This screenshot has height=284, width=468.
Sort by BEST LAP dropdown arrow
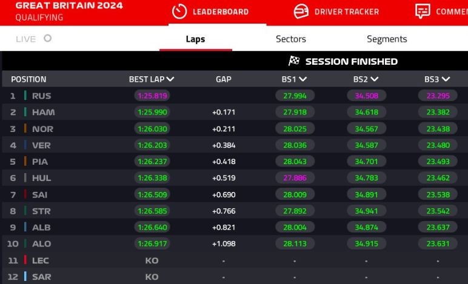[170, 79]
